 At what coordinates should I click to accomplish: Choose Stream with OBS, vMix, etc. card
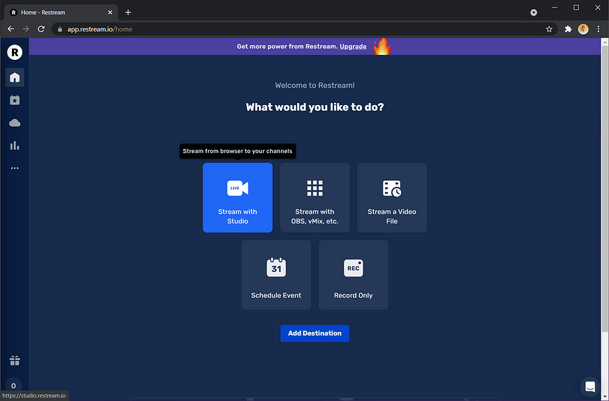315,198
